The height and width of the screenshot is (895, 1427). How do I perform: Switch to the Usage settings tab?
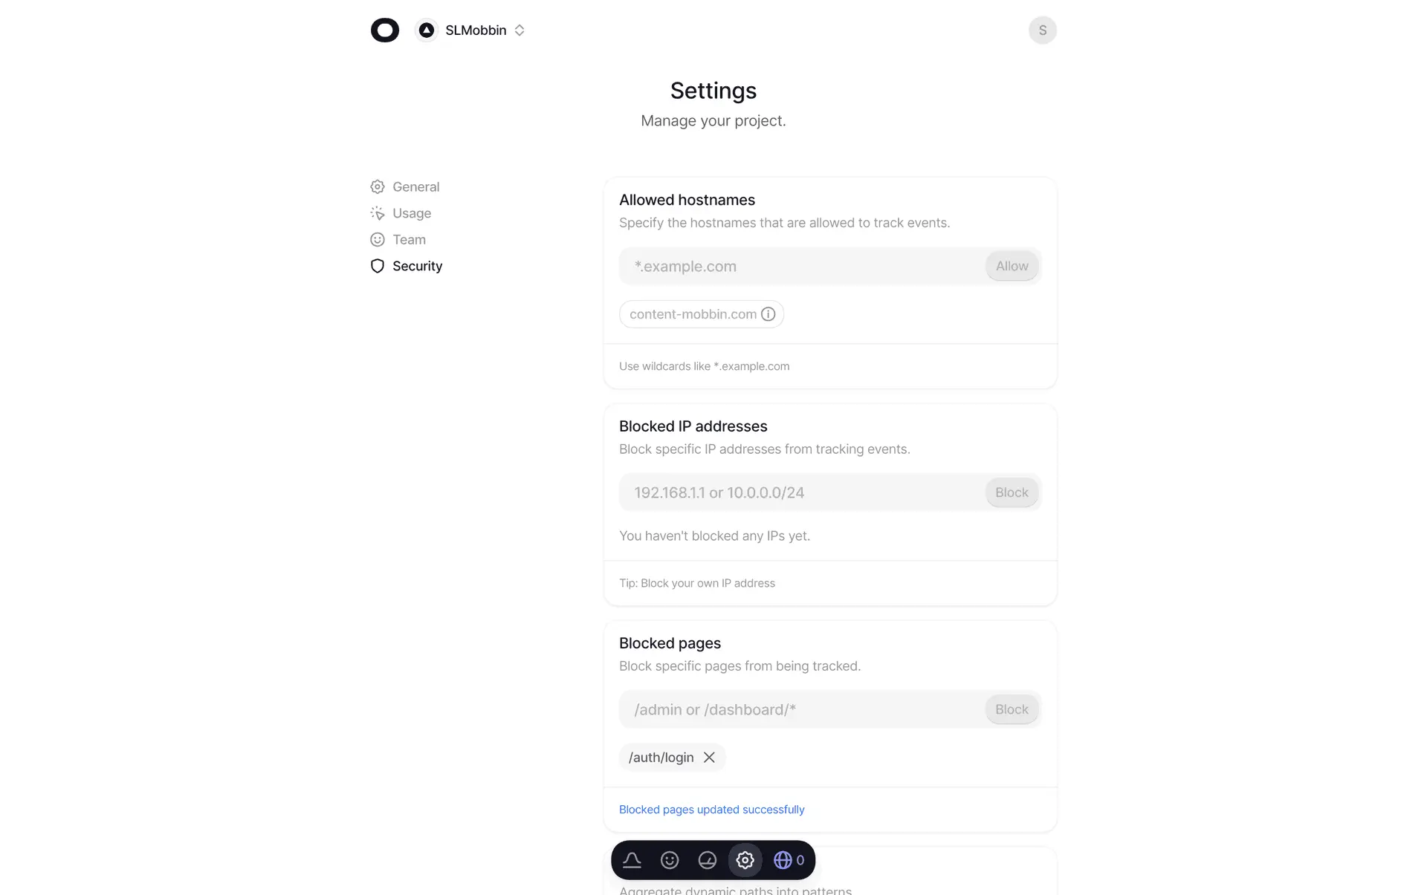click(x=401, y=213)
